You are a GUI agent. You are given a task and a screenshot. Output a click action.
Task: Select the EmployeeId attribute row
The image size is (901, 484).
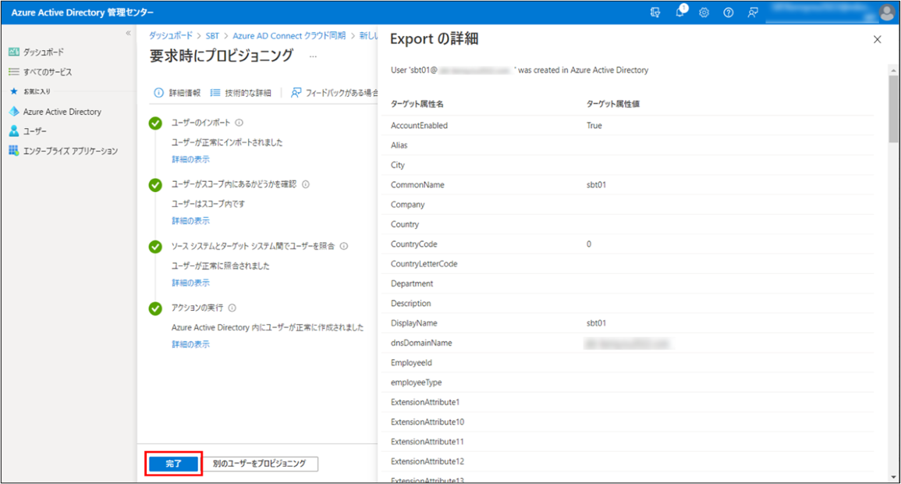627,363
